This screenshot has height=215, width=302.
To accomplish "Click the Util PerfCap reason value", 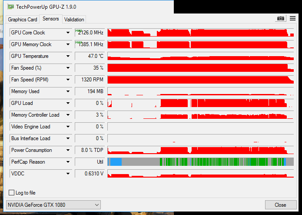I will click(x=90, y=162).
